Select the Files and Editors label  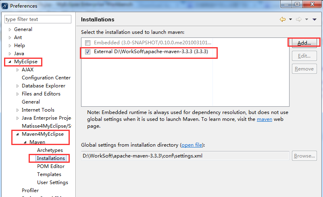(41, 94)
